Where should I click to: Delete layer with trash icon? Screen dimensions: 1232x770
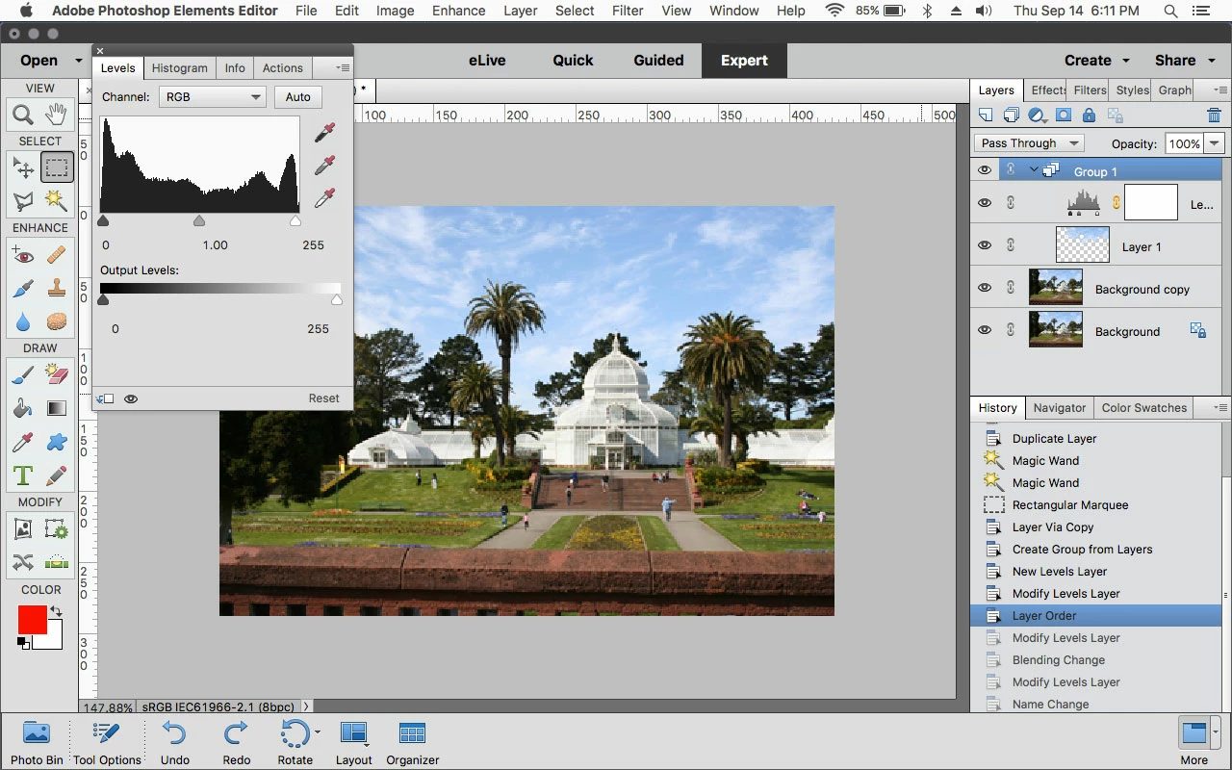point(1214,115)
